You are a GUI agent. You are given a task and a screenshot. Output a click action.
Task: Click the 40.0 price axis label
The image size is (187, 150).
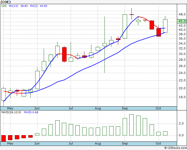(182, 30)
